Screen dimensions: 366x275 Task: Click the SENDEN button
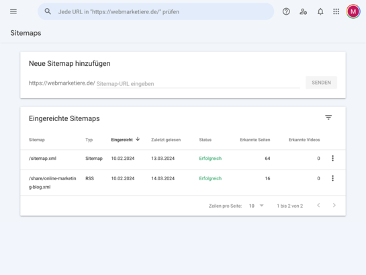[321, 83]
